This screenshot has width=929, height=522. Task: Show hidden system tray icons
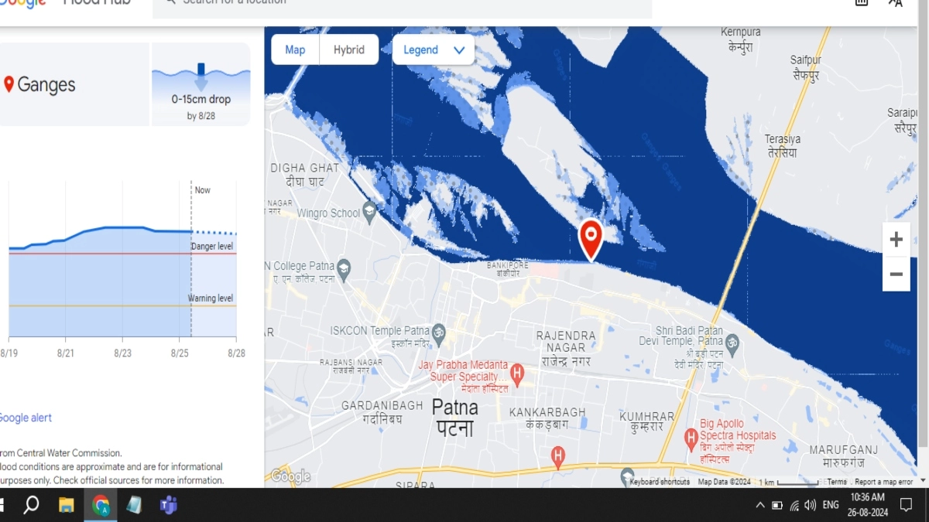click(760, 505)
